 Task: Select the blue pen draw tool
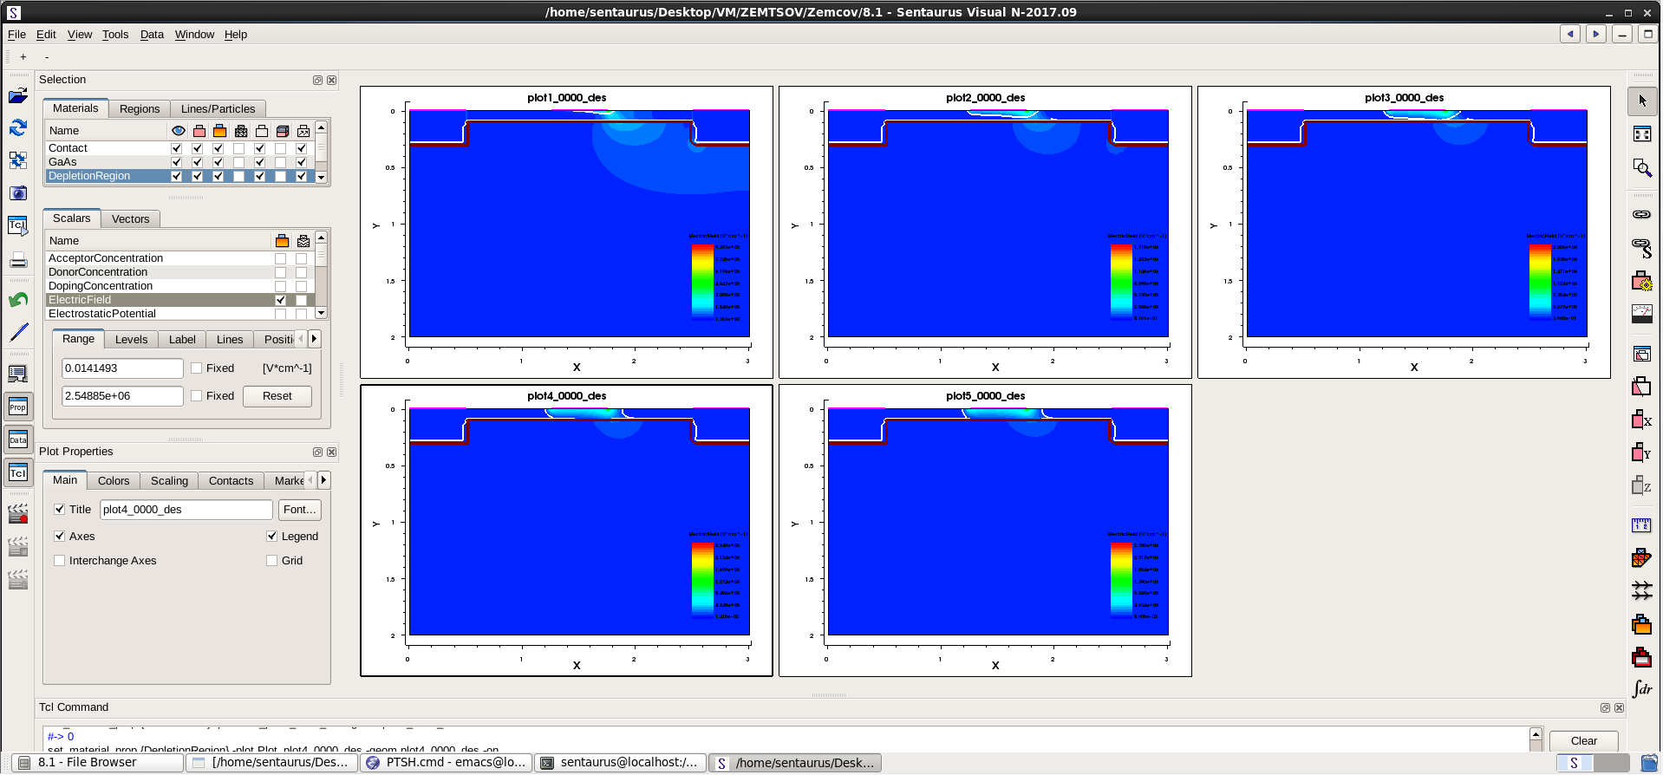click(17, 332)
